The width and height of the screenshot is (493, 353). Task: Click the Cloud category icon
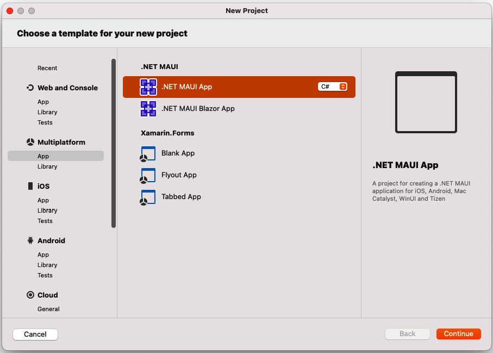30,295
